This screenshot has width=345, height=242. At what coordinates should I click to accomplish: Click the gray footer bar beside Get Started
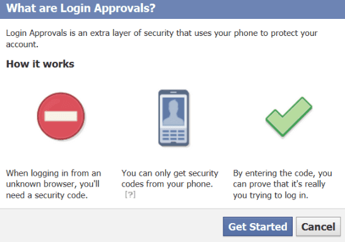[111, 226]
